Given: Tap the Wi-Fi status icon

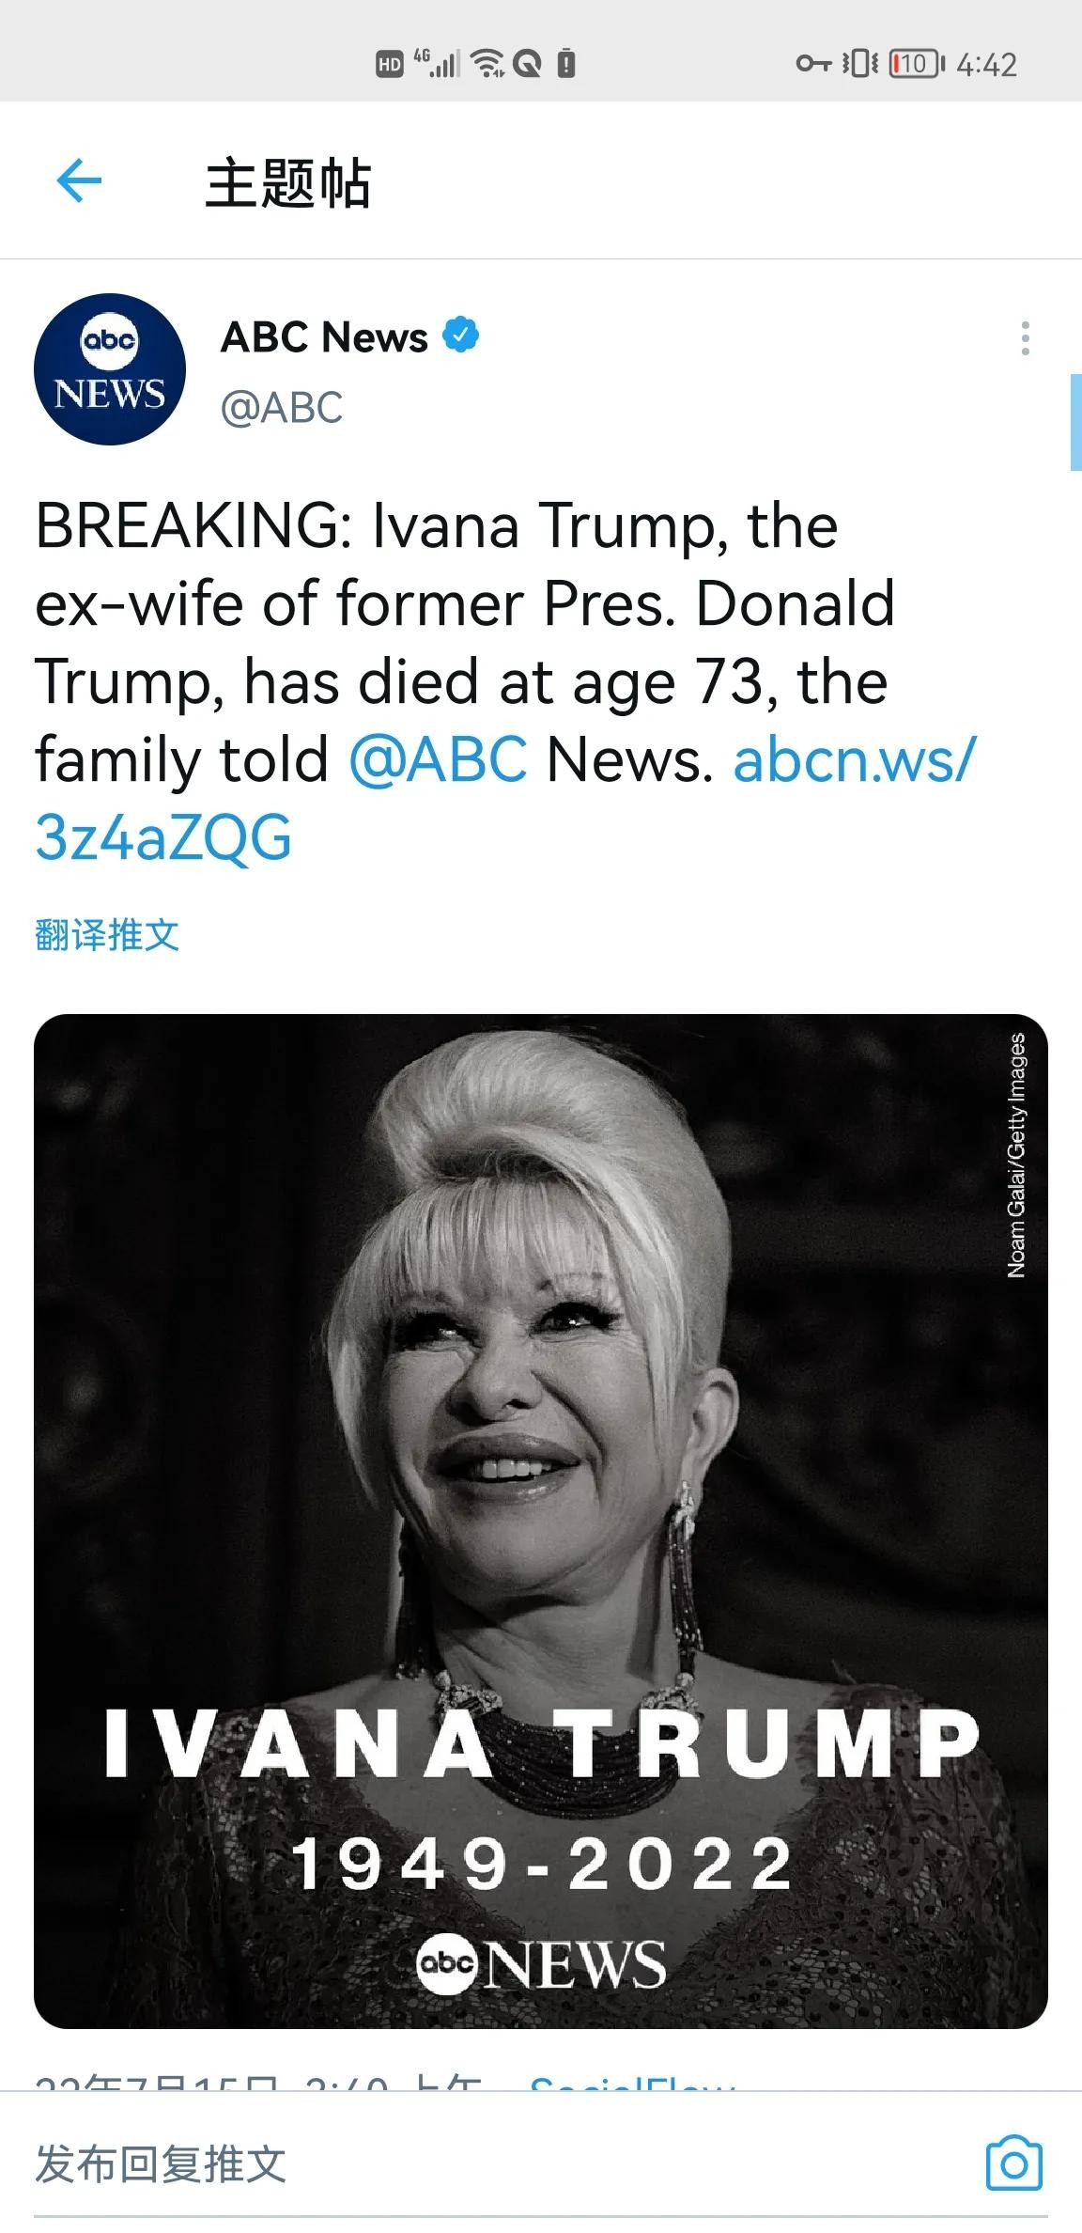Looking at the screenshot, I should pyautogui.click(x=487, y=63).
